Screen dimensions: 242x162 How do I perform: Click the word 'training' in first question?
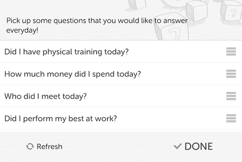88,52
